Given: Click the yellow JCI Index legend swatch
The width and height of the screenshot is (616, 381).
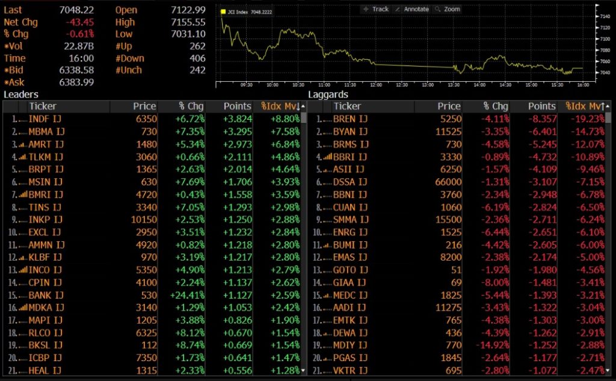Looking at the screenshot, I should point(223,11).
